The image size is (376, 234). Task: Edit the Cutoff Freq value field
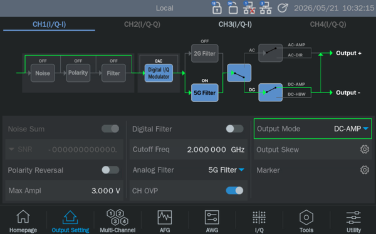[x=189, y=150]
